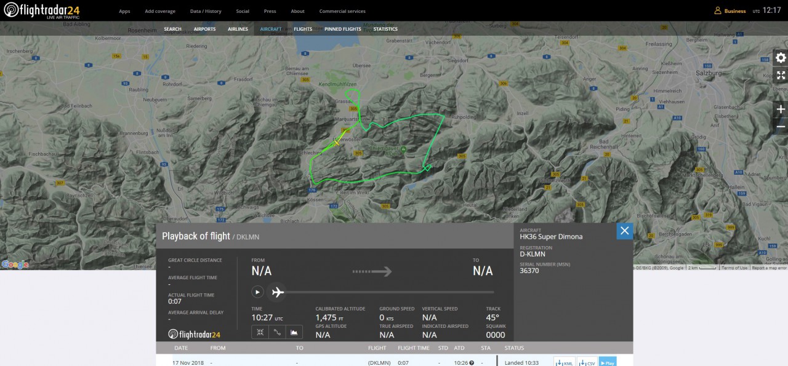Click the blue Play button in flight row
This screenshot has height=366, width=788.
click(608, 363)
